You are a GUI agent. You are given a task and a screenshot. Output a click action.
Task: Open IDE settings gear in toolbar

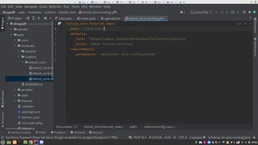pyautogui.click(x=250, y=12)
